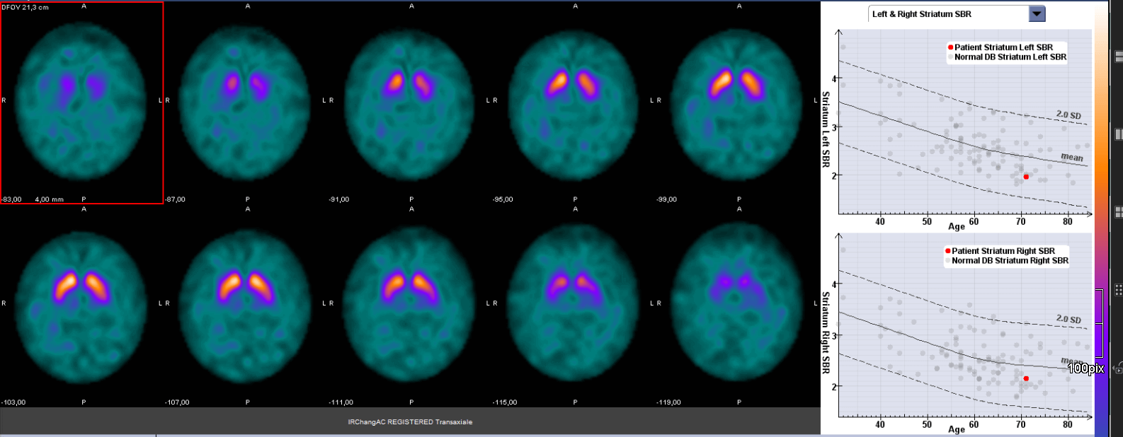Select the brain slice labeled -87,00
1123x437 pixels.
tap(246, 101)
